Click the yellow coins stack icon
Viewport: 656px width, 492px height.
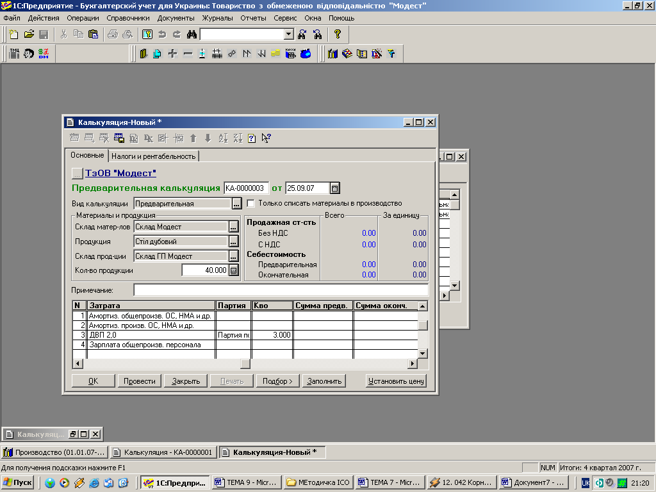pos(275,54)
